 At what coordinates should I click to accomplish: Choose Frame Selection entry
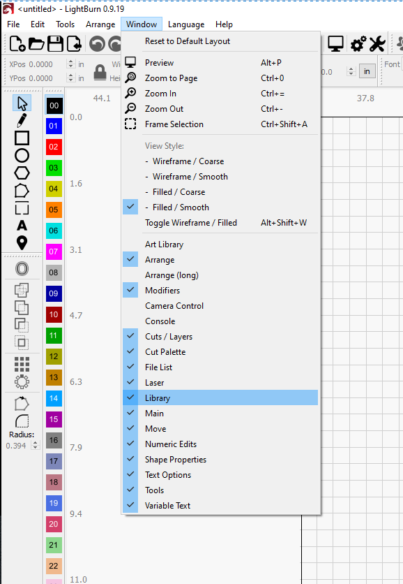tap(220, 124)
